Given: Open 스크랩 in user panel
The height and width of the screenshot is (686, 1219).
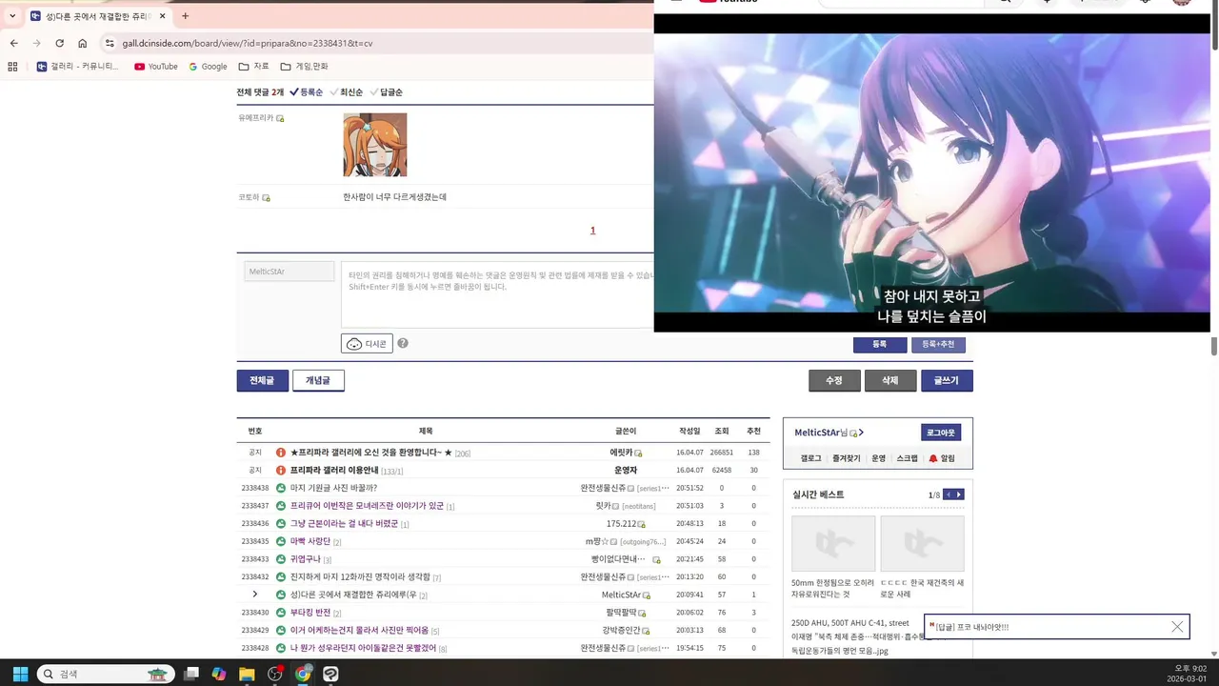Looking at the screenshot, I should click(907, 458).
